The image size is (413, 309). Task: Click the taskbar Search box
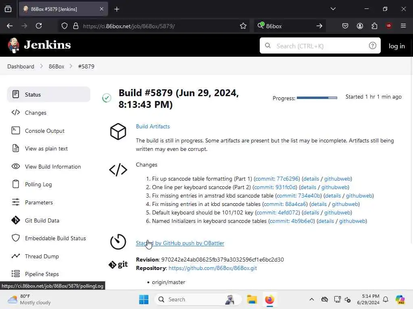coord(198,299)
